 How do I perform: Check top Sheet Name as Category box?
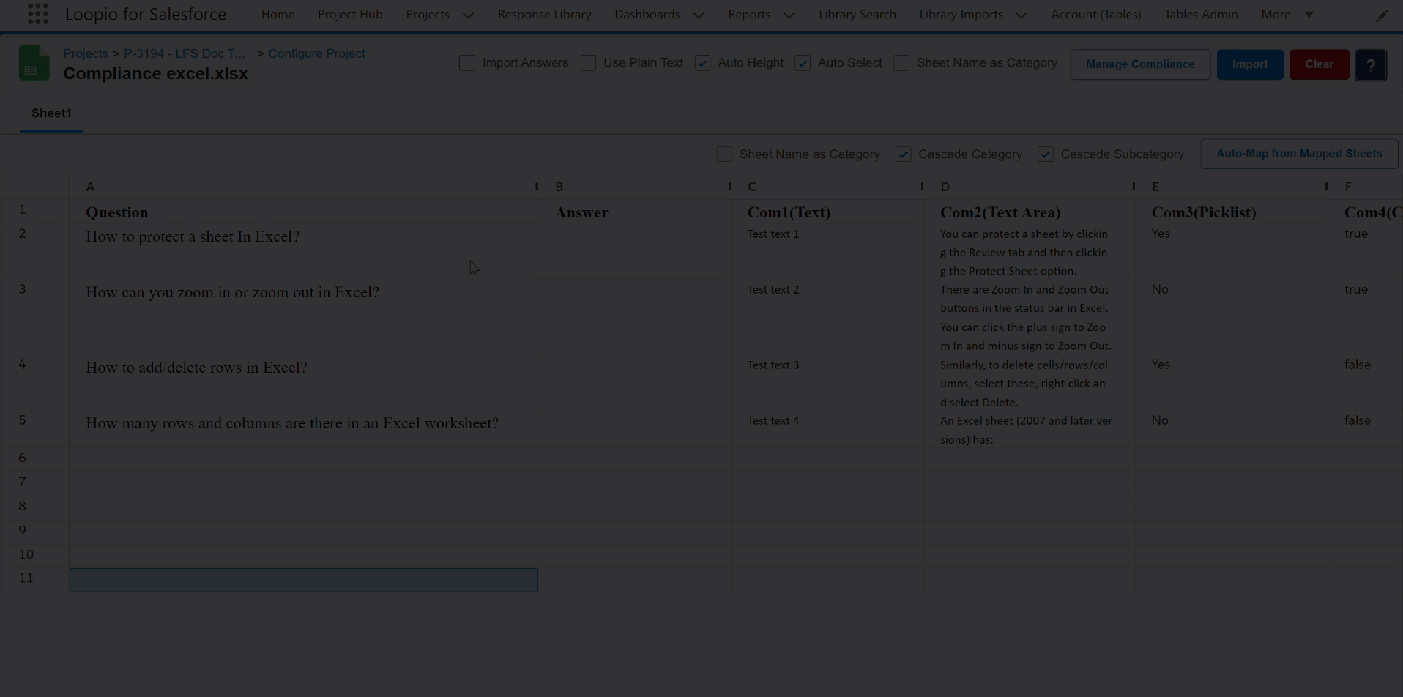901,63
